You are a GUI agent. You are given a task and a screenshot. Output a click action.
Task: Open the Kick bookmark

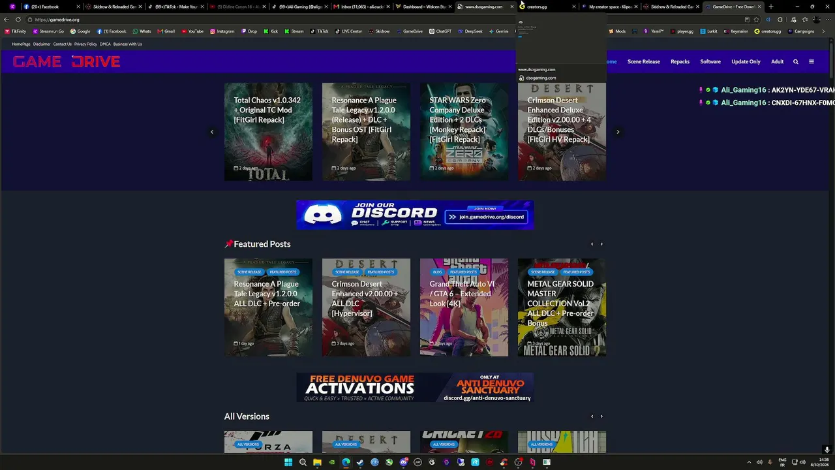click(x=271, y=31)
